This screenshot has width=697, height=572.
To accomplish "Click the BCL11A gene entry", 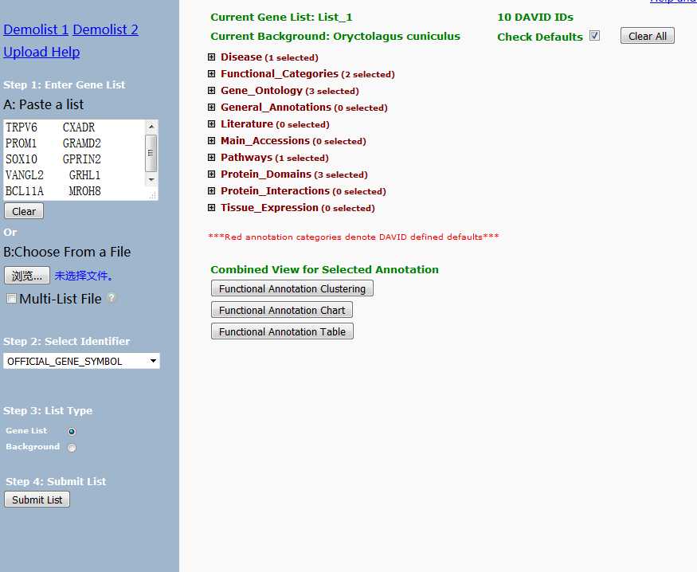I will [x=25, y=191].
